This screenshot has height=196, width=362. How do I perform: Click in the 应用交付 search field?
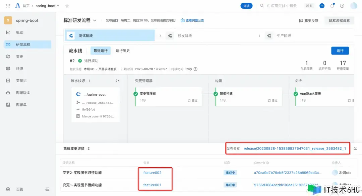(x=282, y=6)
